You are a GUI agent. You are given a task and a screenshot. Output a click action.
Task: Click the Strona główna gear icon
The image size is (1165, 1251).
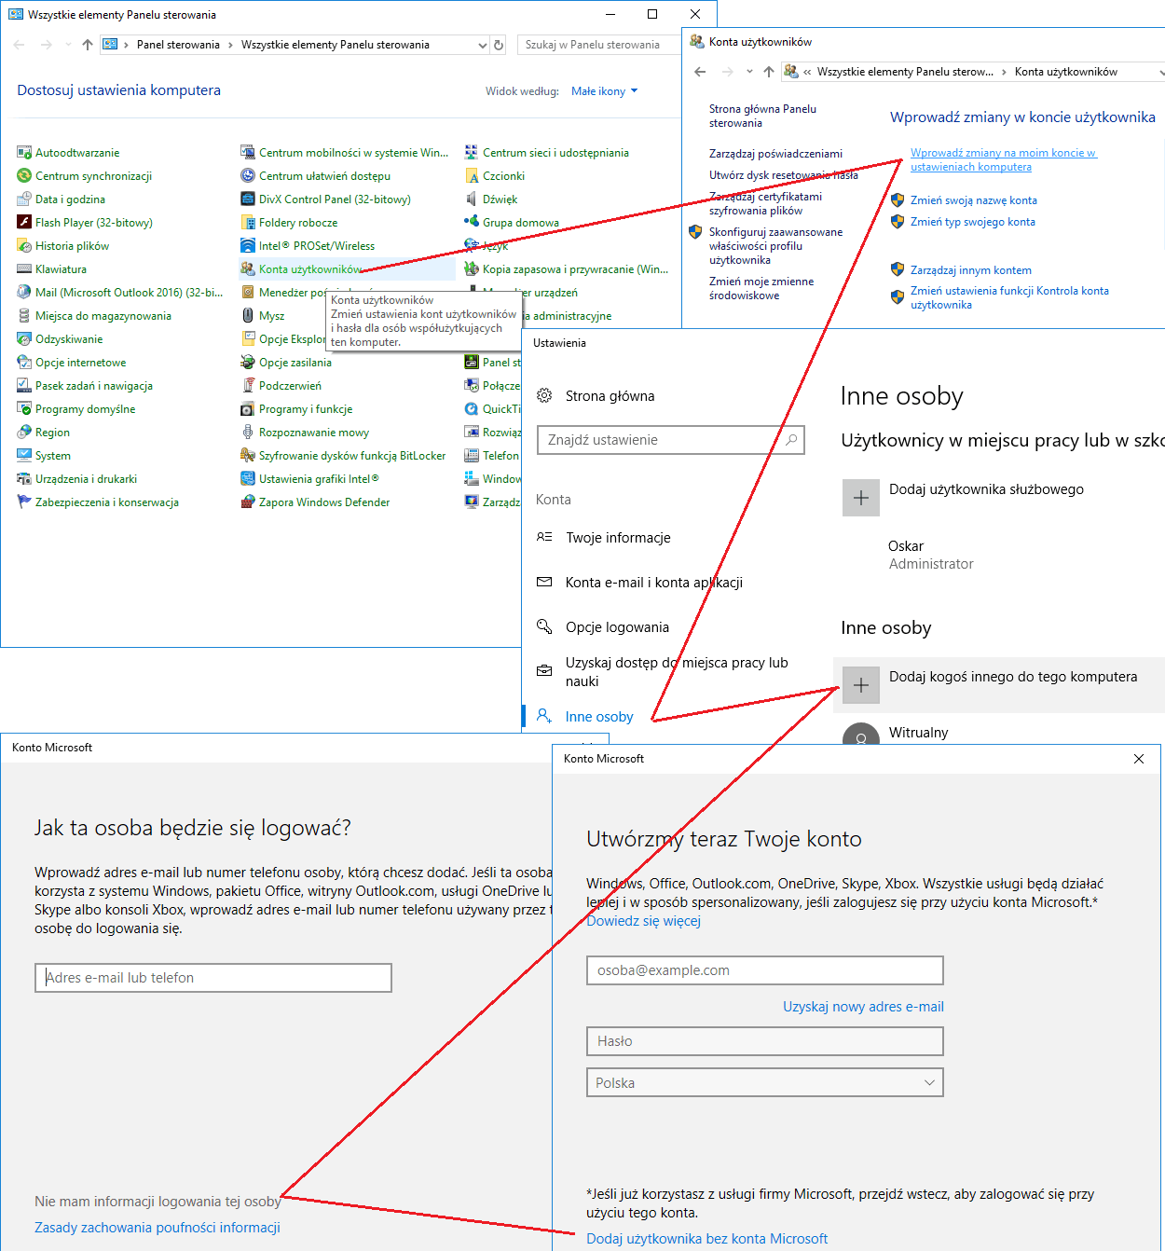point(545,396)
